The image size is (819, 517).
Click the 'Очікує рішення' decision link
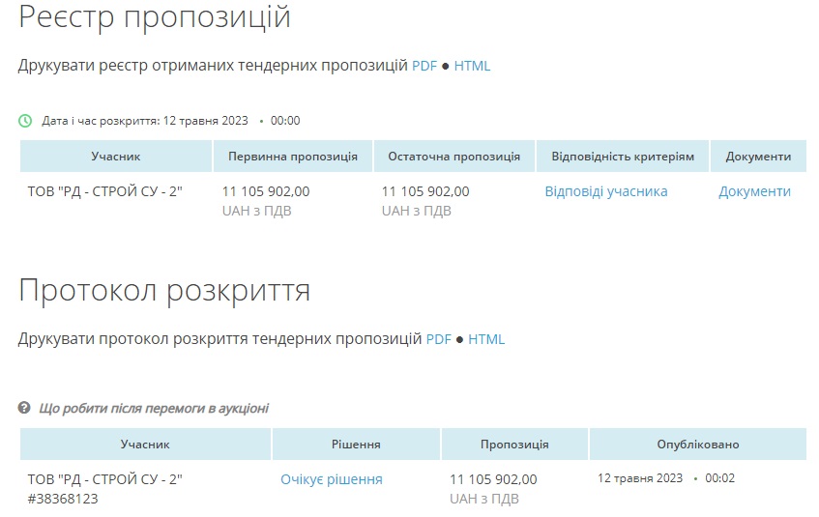[331, 479]
